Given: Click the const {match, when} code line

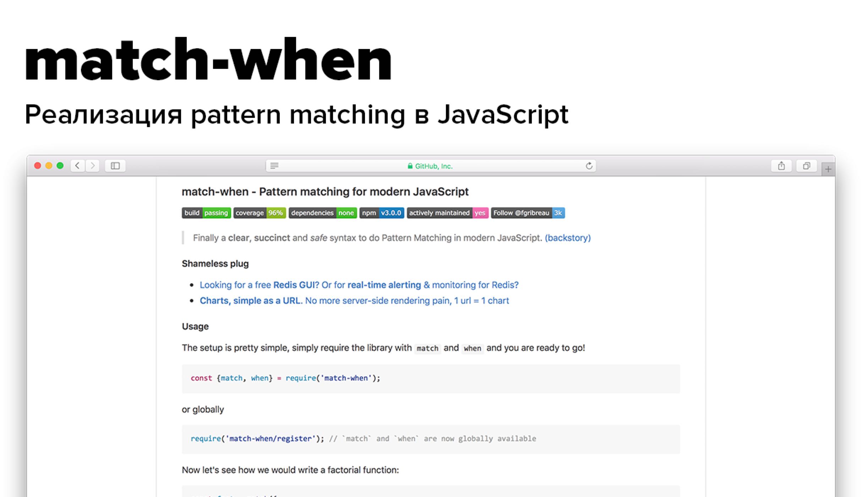Looking at the screenshot, I should click(285, 378).
